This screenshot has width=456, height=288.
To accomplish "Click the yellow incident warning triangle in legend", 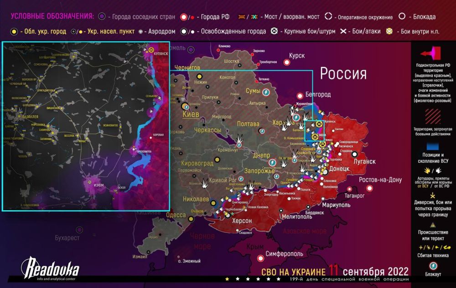I will (431, 226).
